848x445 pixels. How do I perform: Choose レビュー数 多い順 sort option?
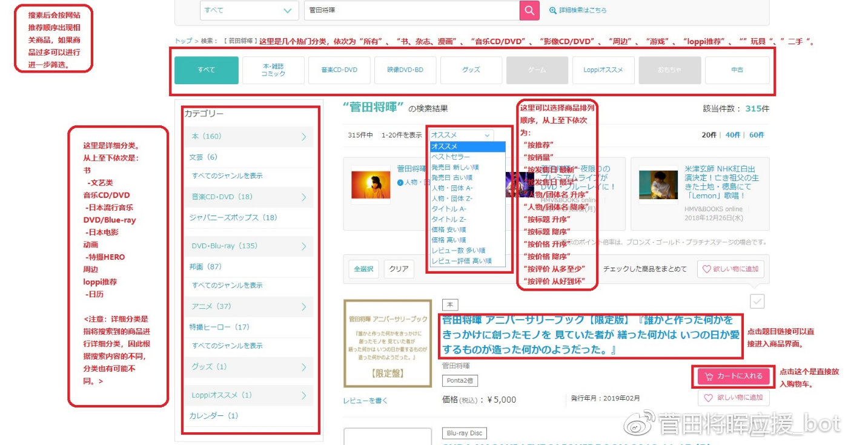(467, 251)
